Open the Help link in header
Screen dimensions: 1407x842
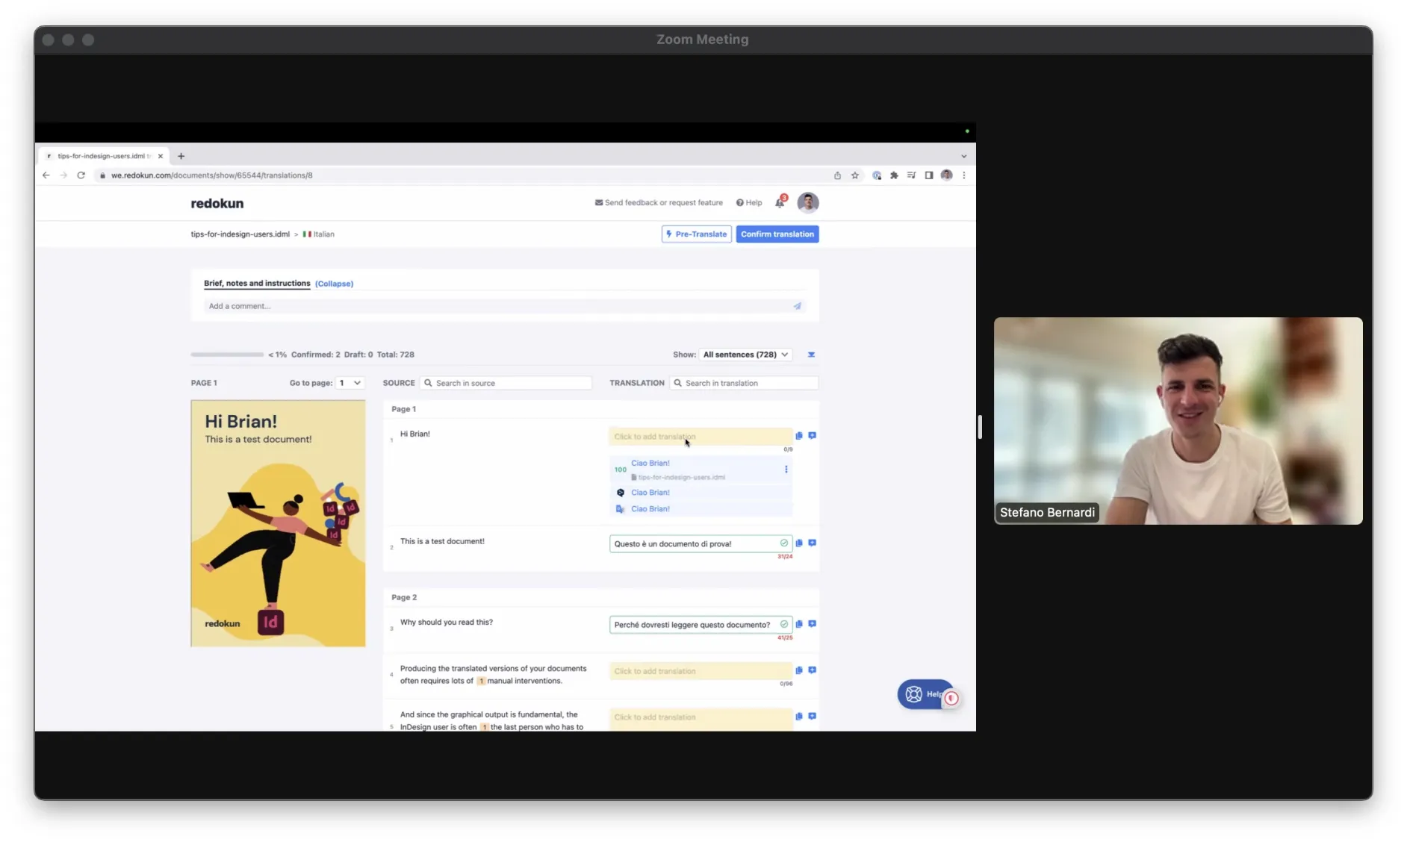749,202
